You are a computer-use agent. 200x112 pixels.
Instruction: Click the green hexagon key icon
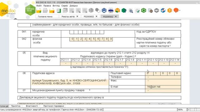(124, 11)
